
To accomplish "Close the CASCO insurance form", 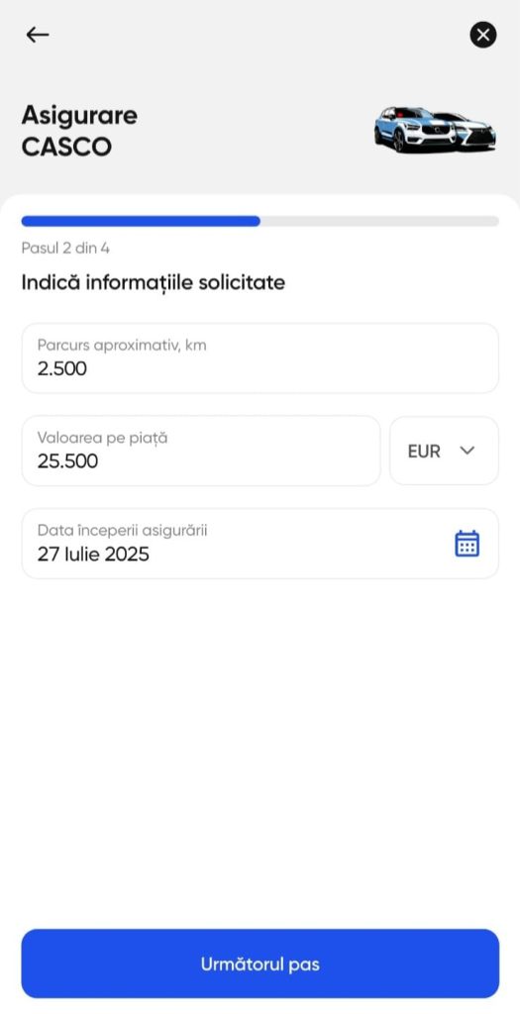I will tap(483, 35).
